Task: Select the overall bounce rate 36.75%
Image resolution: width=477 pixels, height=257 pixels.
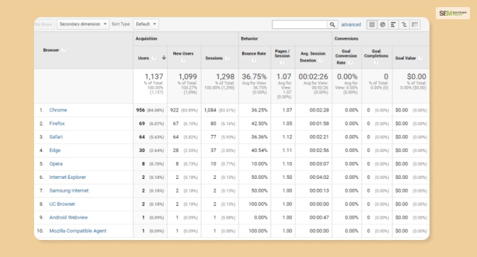Action: (x=254, y=77)
